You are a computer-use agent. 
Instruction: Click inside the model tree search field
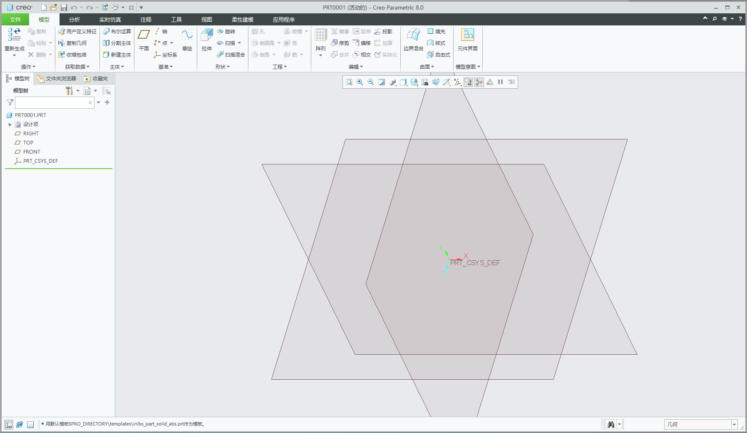coord(53,102)
